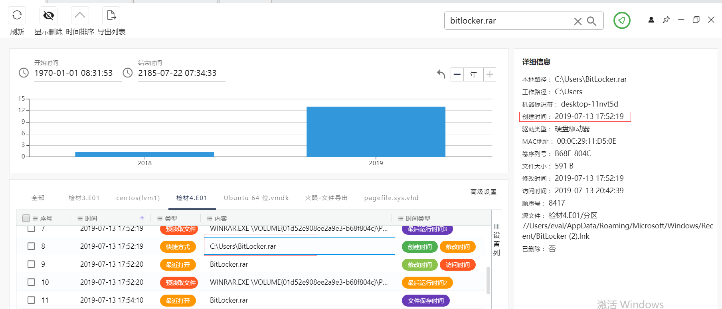
Task: Toggle the 显示删除 eye icon
Action: 48,15
